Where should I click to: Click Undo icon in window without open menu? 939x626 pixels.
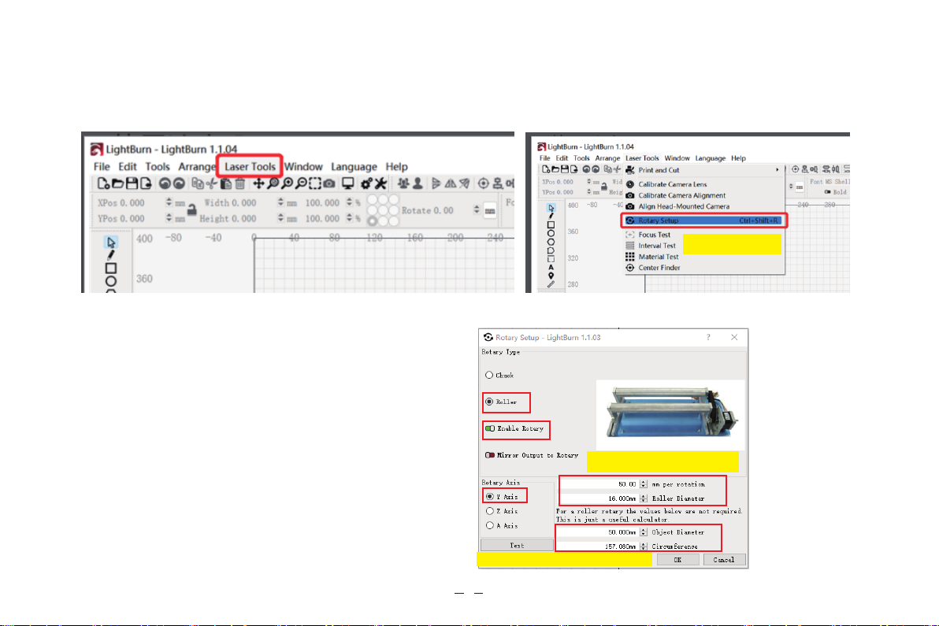pos(165,183)
